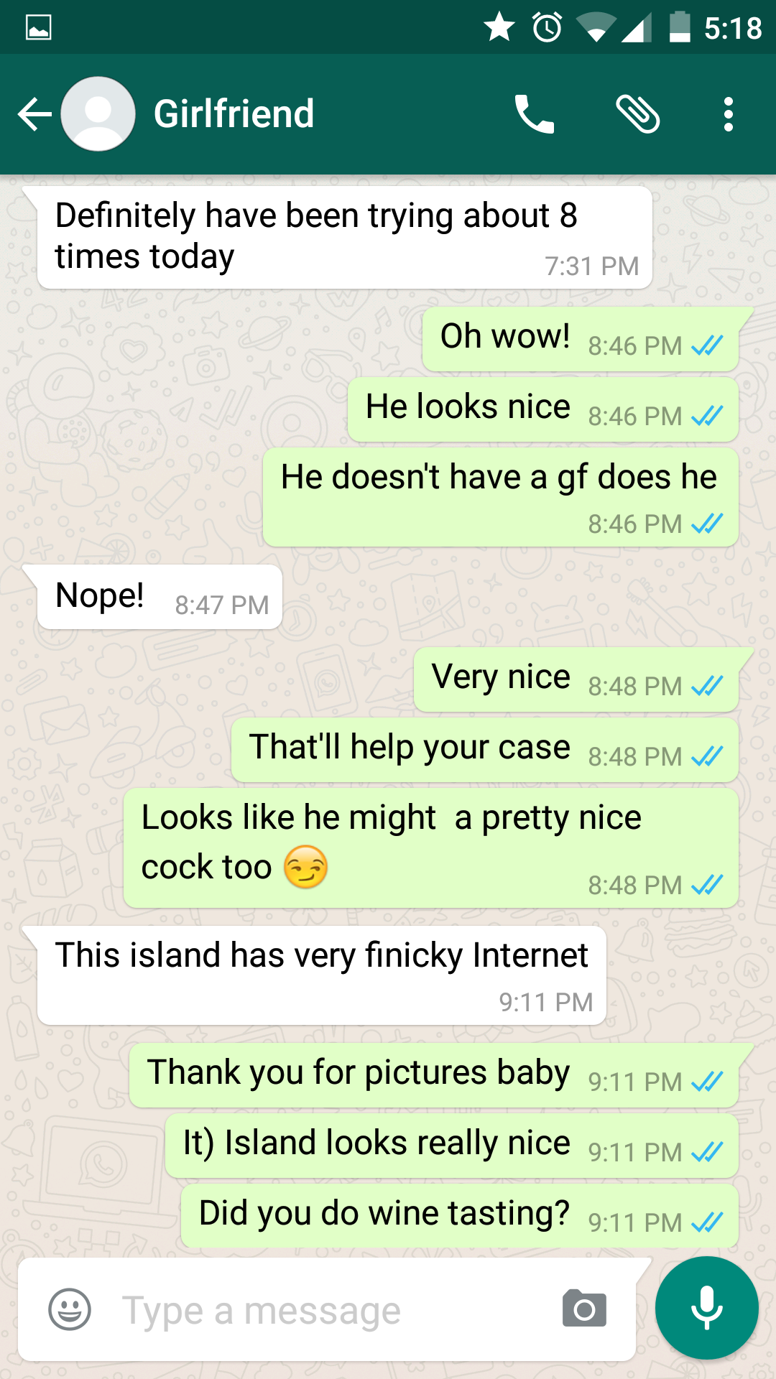
Task: Tap the camera icon in message bar
Action: click(x=584, y=1309)
